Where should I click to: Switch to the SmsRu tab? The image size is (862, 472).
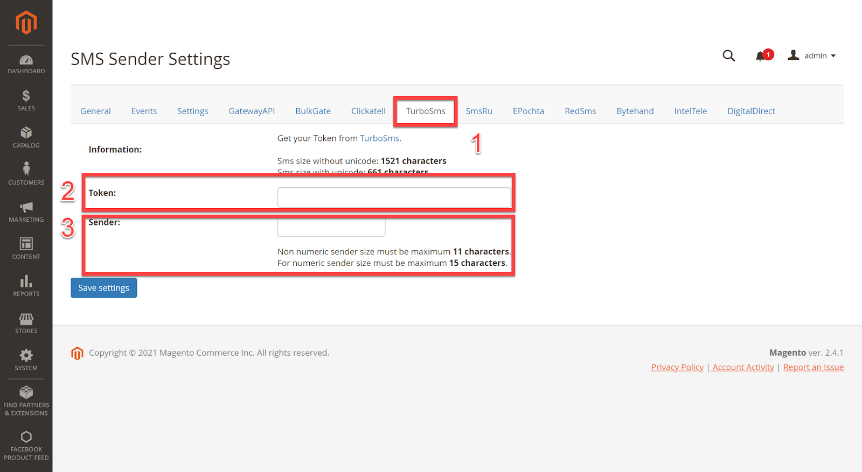pos(479,111)
